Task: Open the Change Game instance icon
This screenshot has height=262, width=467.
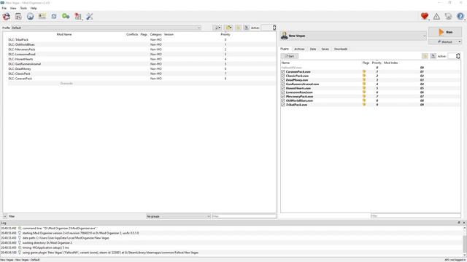Action: coord(7,17)
